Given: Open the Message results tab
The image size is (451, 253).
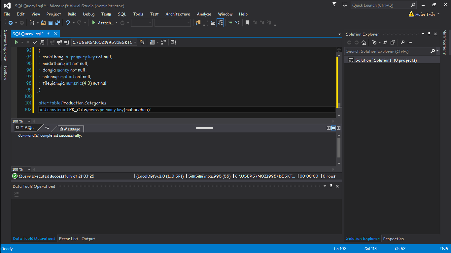Looking at the screenshot, I should 69,129.
